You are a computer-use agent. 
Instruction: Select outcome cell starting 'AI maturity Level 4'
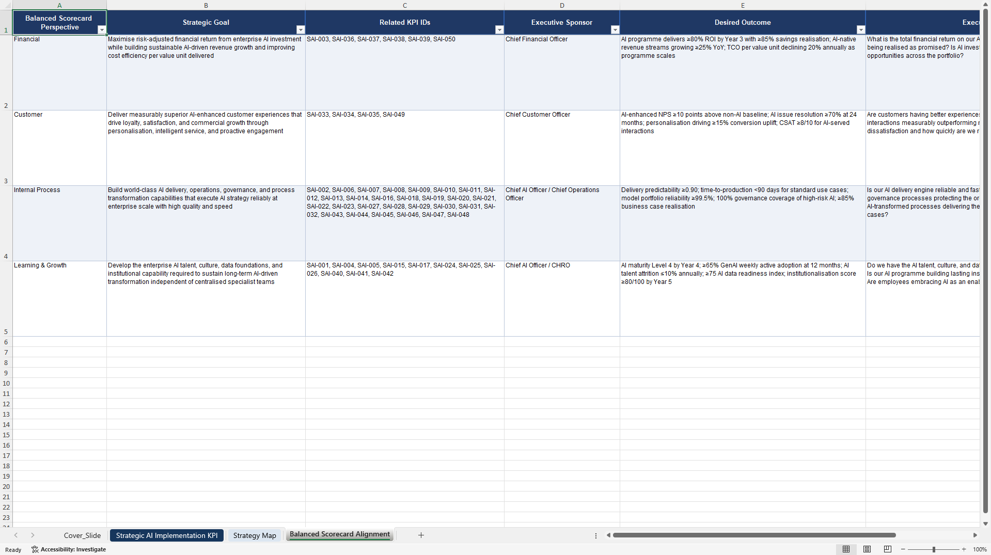(x=743, y=298)
